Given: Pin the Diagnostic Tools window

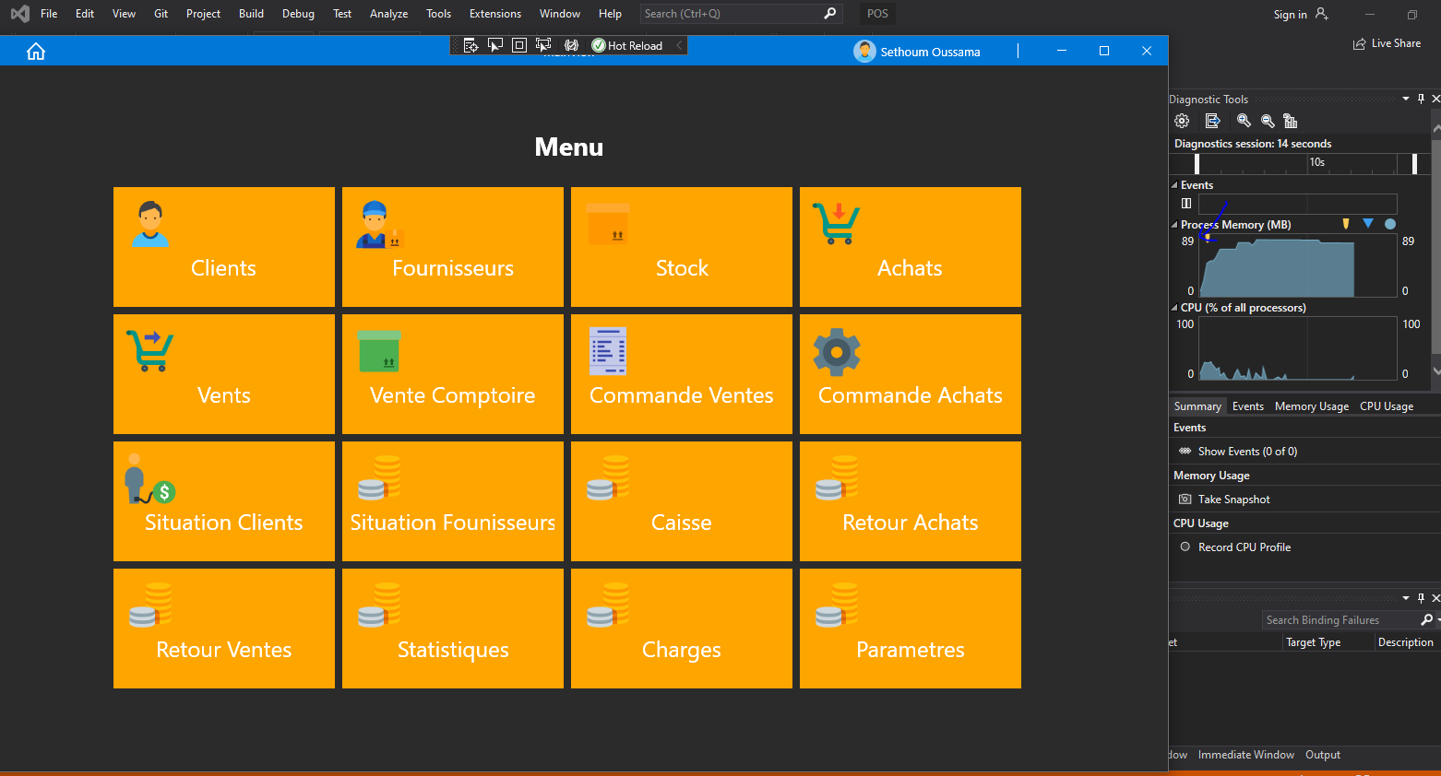Looking at the screenshot, I should [1421, 99].
